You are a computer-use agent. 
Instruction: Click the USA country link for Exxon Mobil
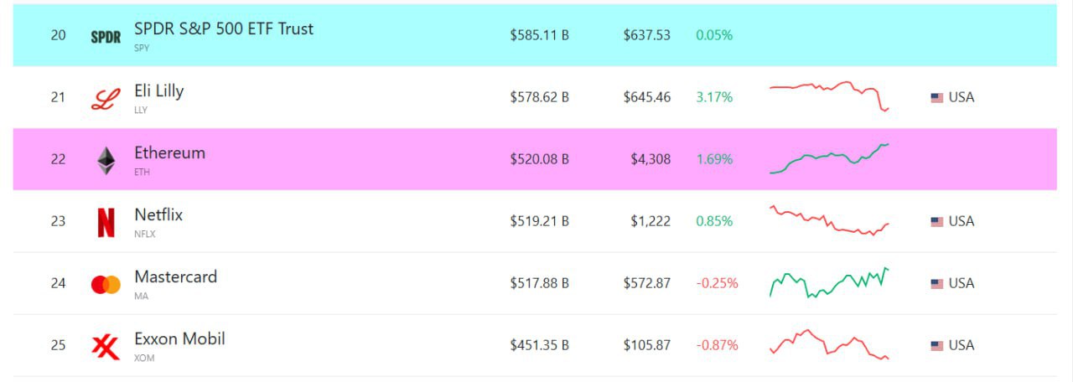pyautogui.click(x=952, y=345)
